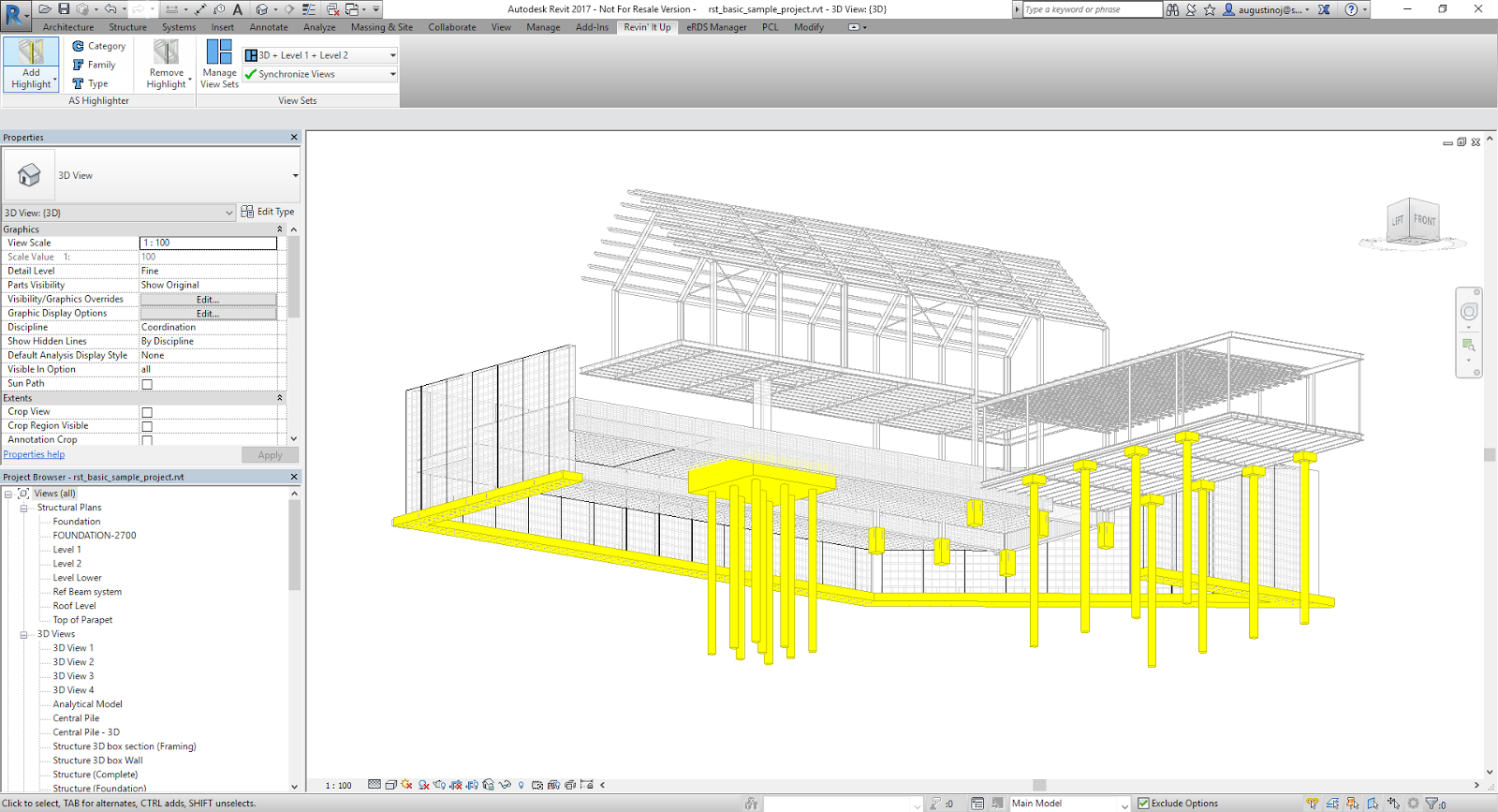Open the eRDS Manager ribbon tab

coord(716,27)
